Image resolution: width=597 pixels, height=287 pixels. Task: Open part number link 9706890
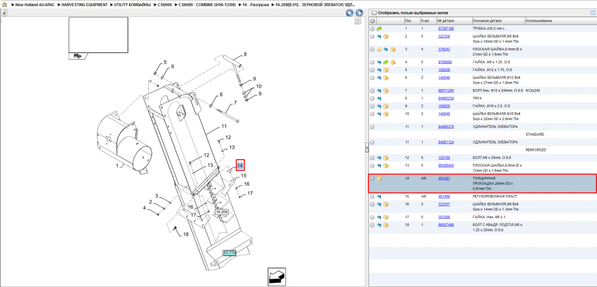click(445, 62)
